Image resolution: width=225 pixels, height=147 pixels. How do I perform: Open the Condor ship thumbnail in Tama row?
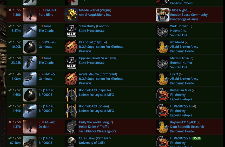[x=30, y=31]
